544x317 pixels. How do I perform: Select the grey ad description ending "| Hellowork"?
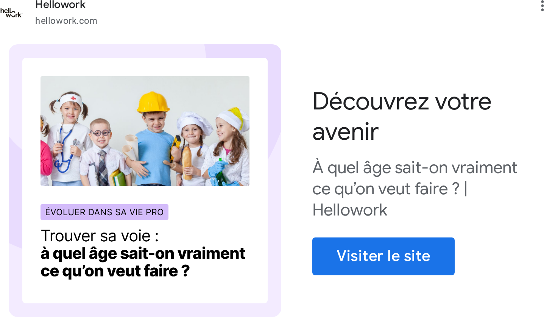click(415, 189)
